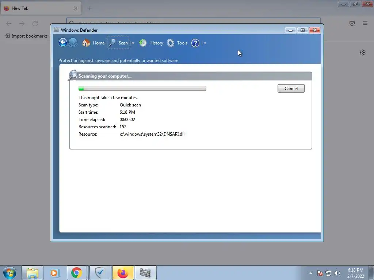Open the Firefox hamburger menu
This screenshot has width=374, height=280.
pos(365,23)
